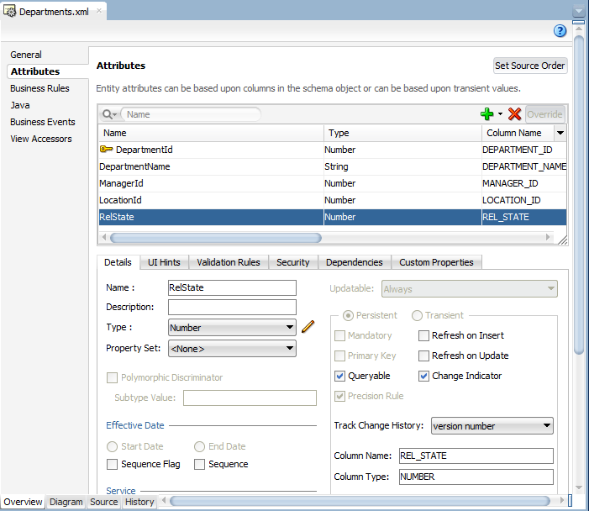Open help with the blue question mark icon
The image size is (589, 511).
(560, 31)
